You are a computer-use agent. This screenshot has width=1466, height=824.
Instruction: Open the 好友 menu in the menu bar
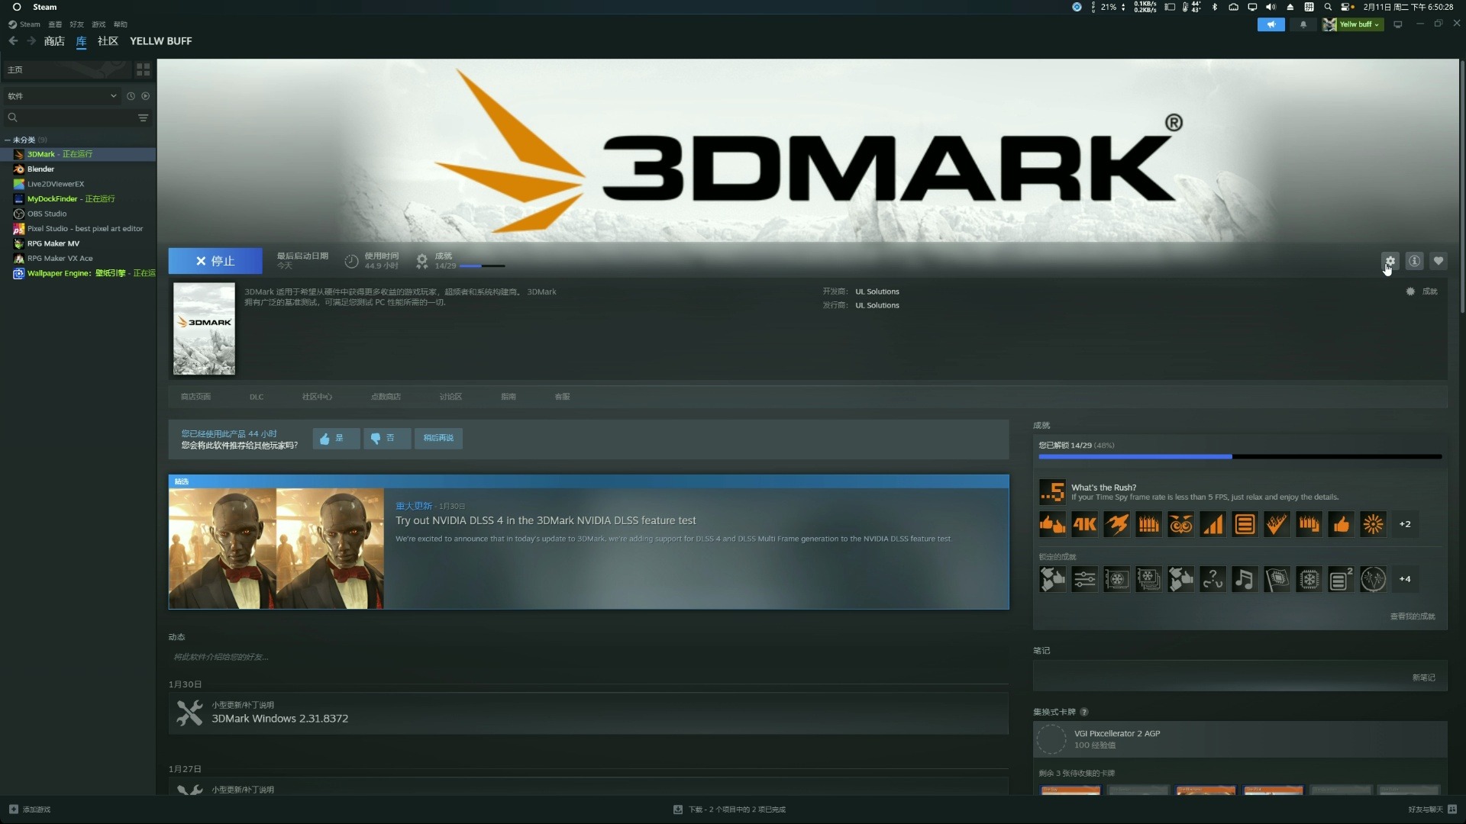pyautogui.click(x=76, y=24)
